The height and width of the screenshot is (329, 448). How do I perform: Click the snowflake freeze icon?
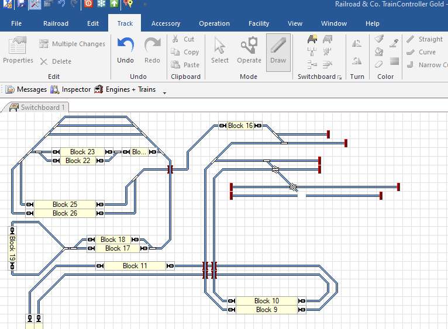[101, 4]
